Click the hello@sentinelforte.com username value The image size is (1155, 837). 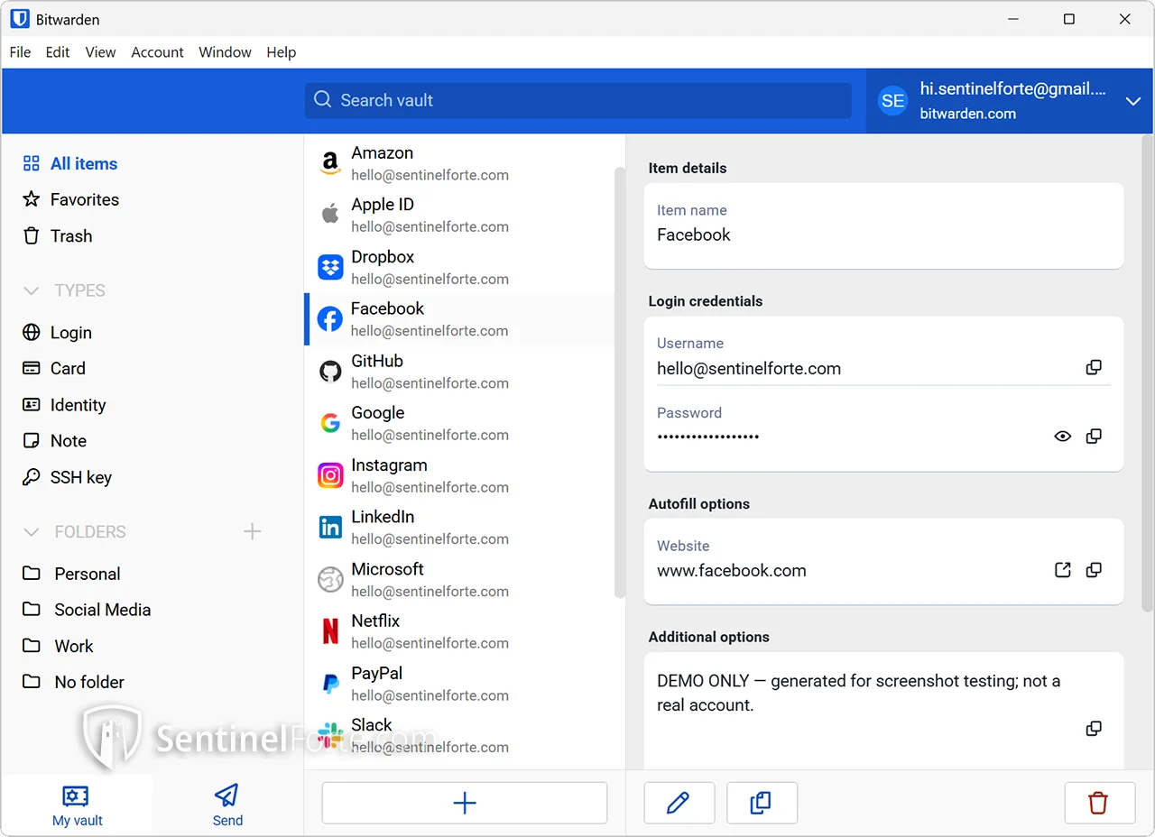(749, 368)
